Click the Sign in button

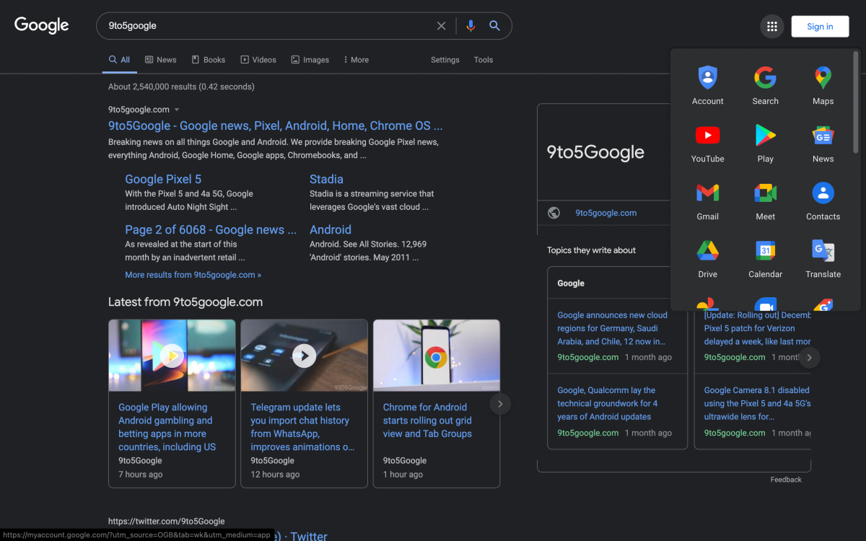tap(820, 26)
